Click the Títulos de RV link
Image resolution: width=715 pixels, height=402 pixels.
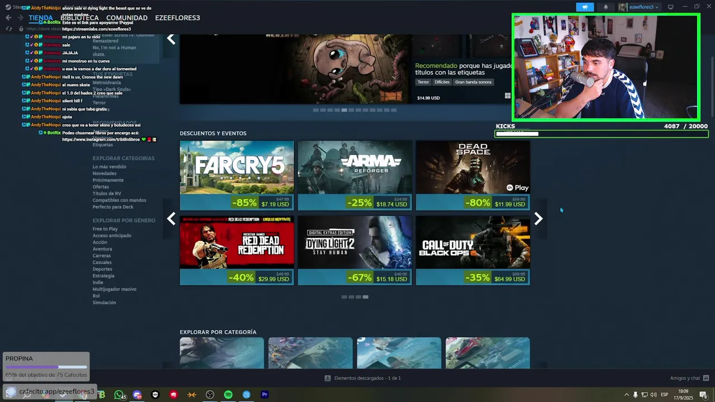(107, 194)
